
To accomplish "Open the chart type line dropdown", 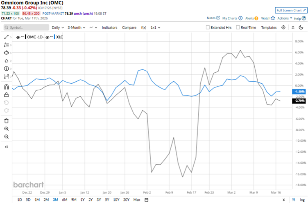I will coord(93,28).
